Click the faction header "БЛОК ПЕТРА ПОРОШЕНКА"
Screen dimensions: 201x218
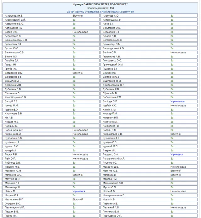[x=100, y=4]
